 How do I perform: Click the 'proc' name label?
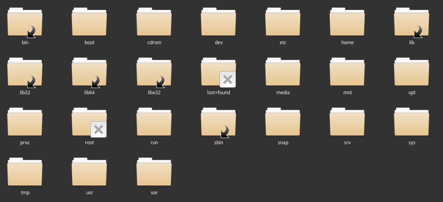(25, 143)
